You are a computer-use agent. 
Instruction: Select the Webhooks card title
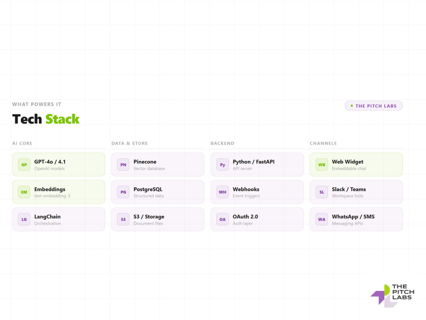[x=246, y=189]
